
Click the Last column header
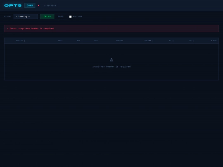pyautogui.click(x=60, y=40)
